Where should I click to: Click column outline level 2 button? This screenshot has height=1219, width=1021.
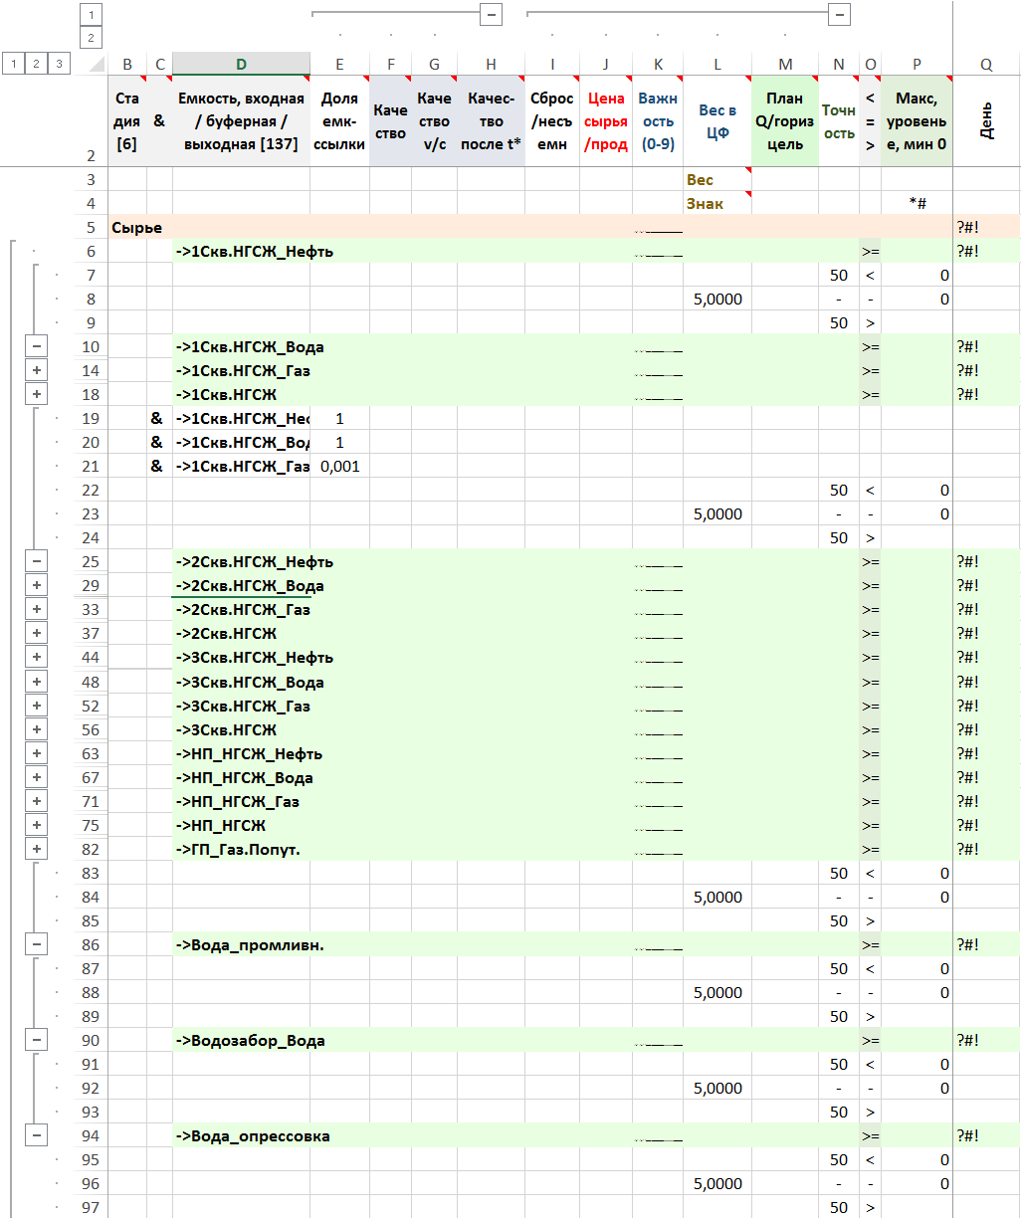point(91,38)
